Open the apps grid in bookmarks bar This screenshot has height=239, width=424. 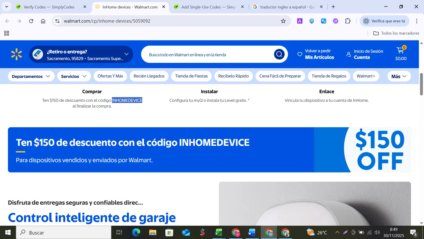(7, 33)
